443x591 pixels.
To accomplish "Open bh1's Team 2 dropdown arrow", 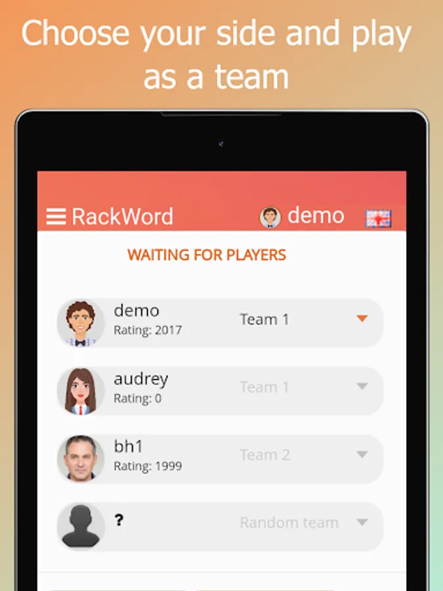I will 362,454.
